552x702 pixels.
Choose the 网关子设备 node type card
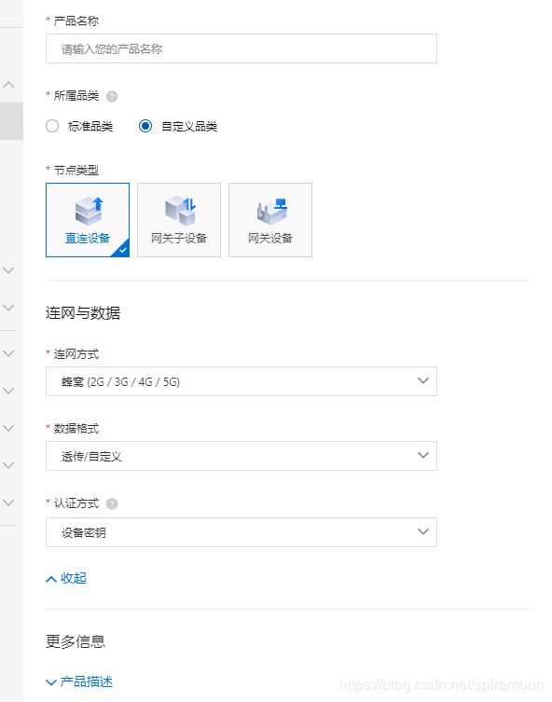179,220
